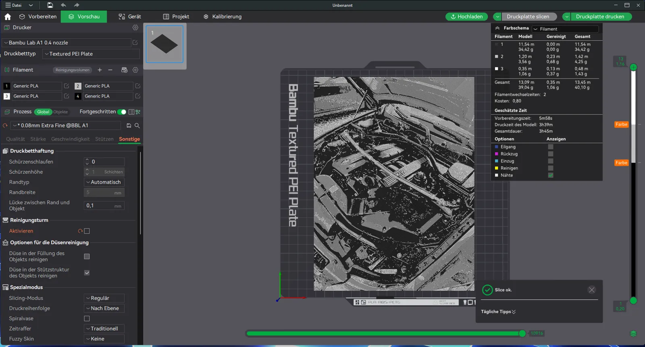This screenshot has height=347, width=645.
Task: Edit Bambu Lab A1 printer preset icon
Action: tap(135, 42)
